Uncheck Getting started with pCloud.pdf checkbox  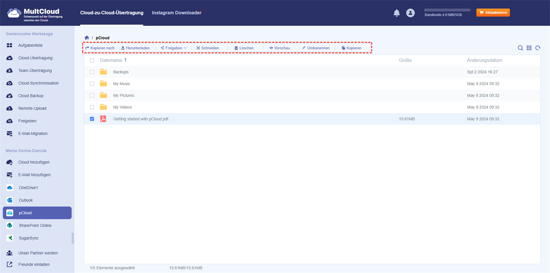pyautogui.click(x=92, y=119)
